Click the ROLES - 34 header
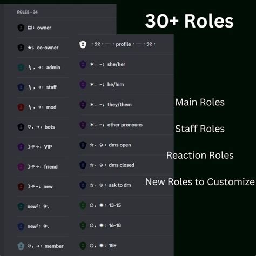The height and width of the screenshot is (256, 256). click(27, 12)
